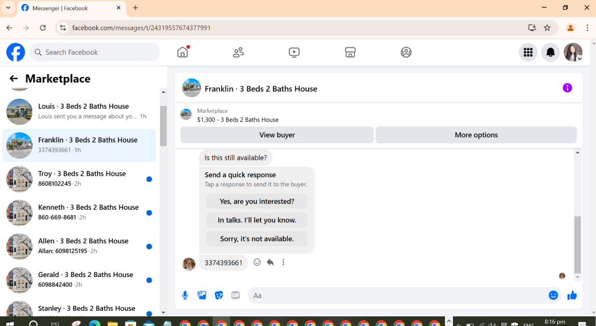Screen dimensions: 596x326
Task: Click the 'Is this still available?' message bubble
Action: [236, 157]
